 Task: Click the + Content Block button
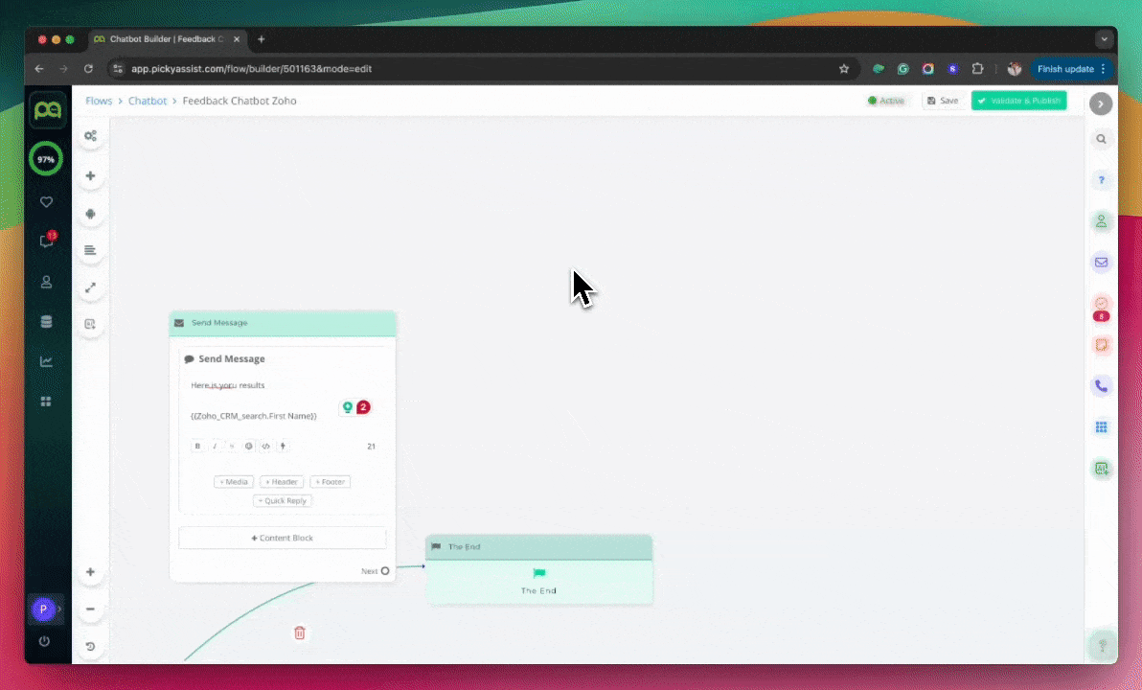coord(283,538)
